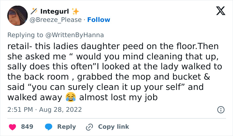Visit the @Breeze_Please handle

coord(56,20)
